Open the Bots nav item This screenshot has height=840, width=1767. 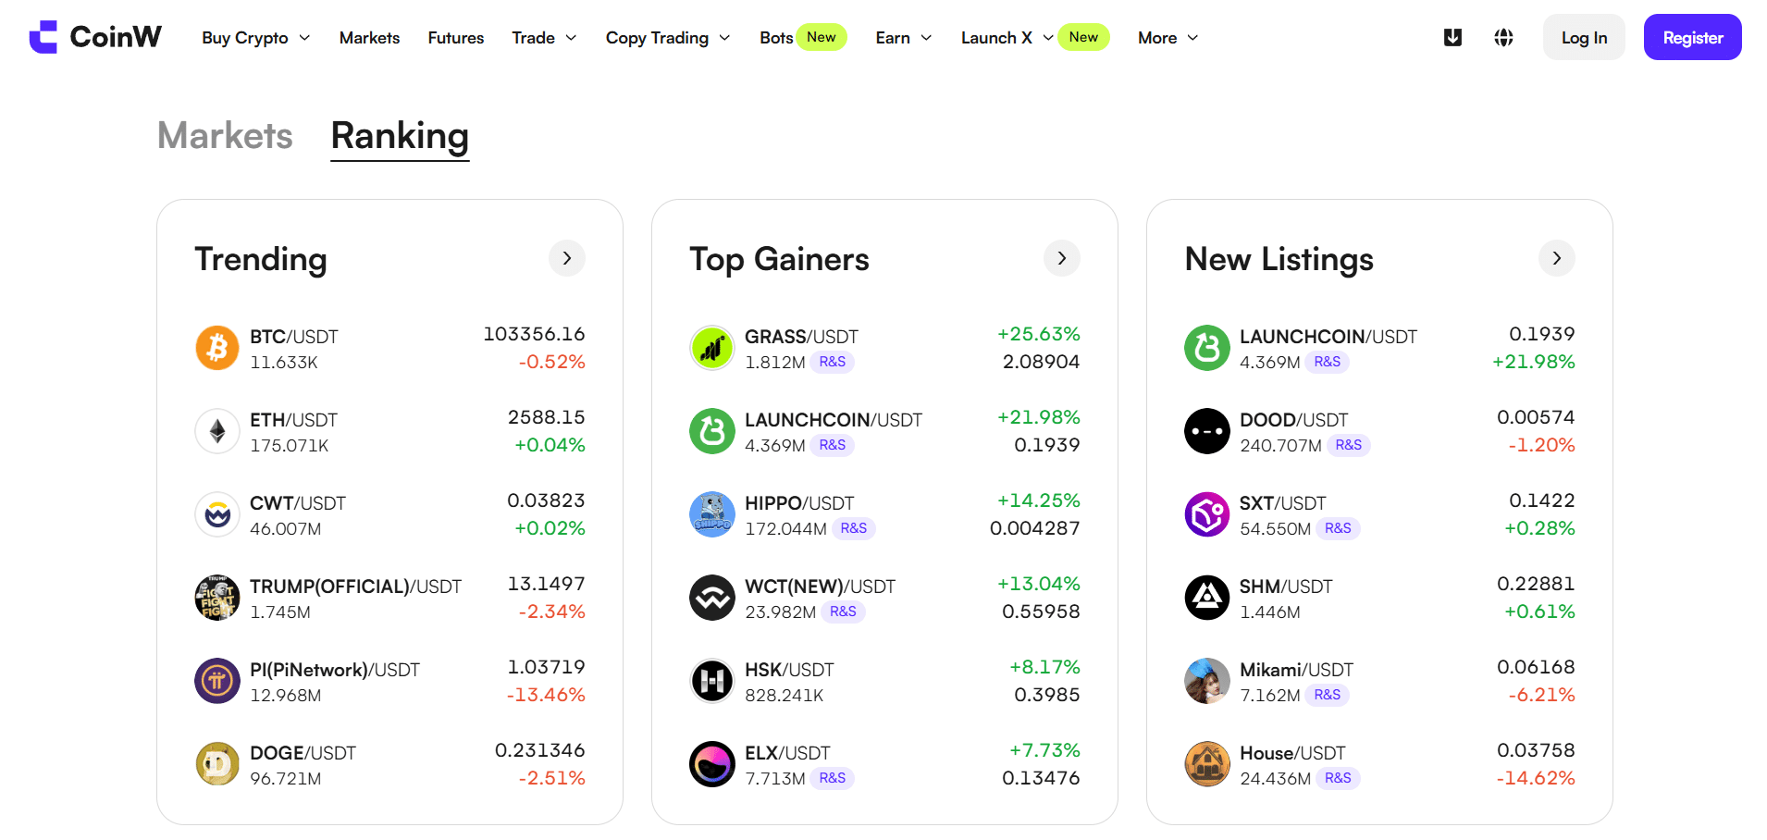click(776, 38)
